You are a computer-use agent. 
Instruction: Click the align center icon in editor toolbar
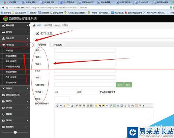click(x=80, y=106)
